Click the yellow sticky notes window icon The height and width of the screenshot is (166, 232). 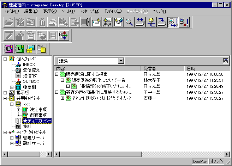tap(31, 49)
